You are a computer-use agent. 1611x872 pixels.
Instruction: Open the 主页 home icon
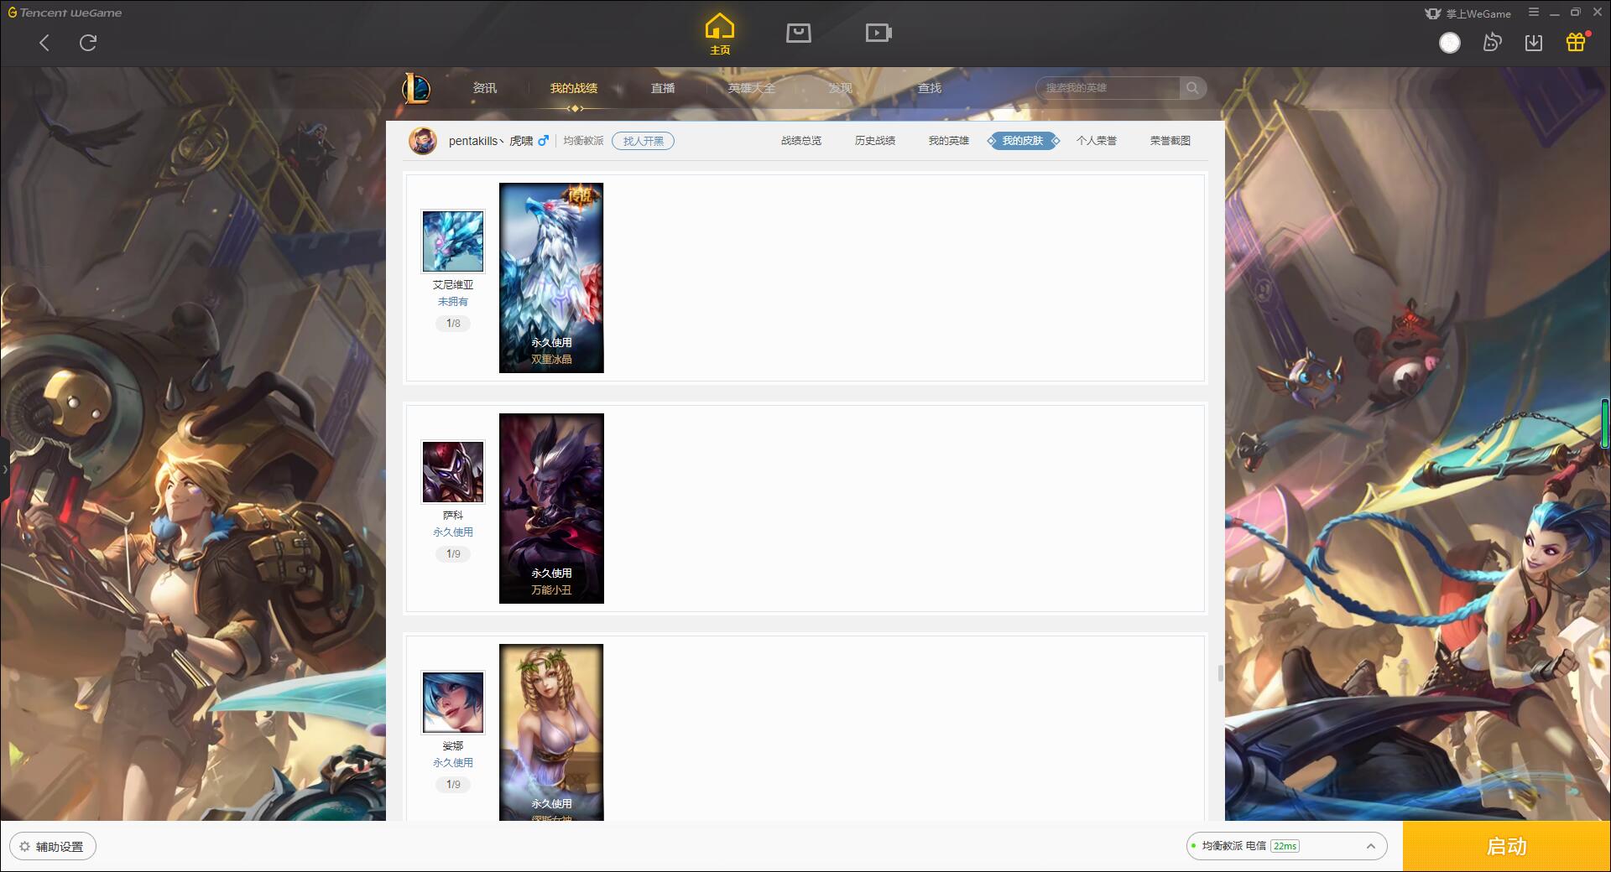720,34
